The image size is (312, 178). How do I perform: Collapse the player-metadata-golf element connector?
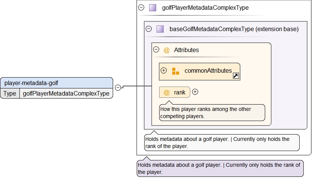[x=118, y=88]
